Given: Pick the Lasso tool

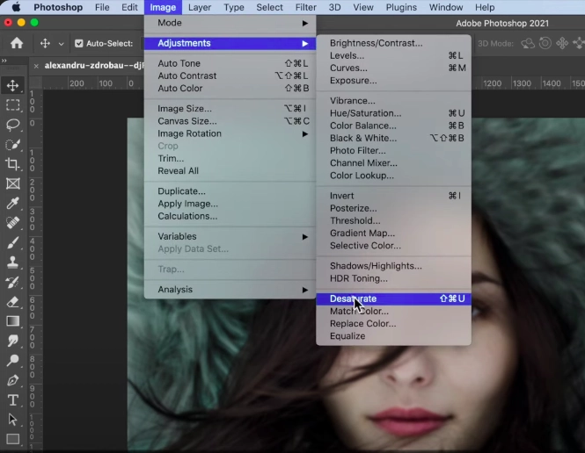Looking at the screenshot, I should [x=13, y=125].
